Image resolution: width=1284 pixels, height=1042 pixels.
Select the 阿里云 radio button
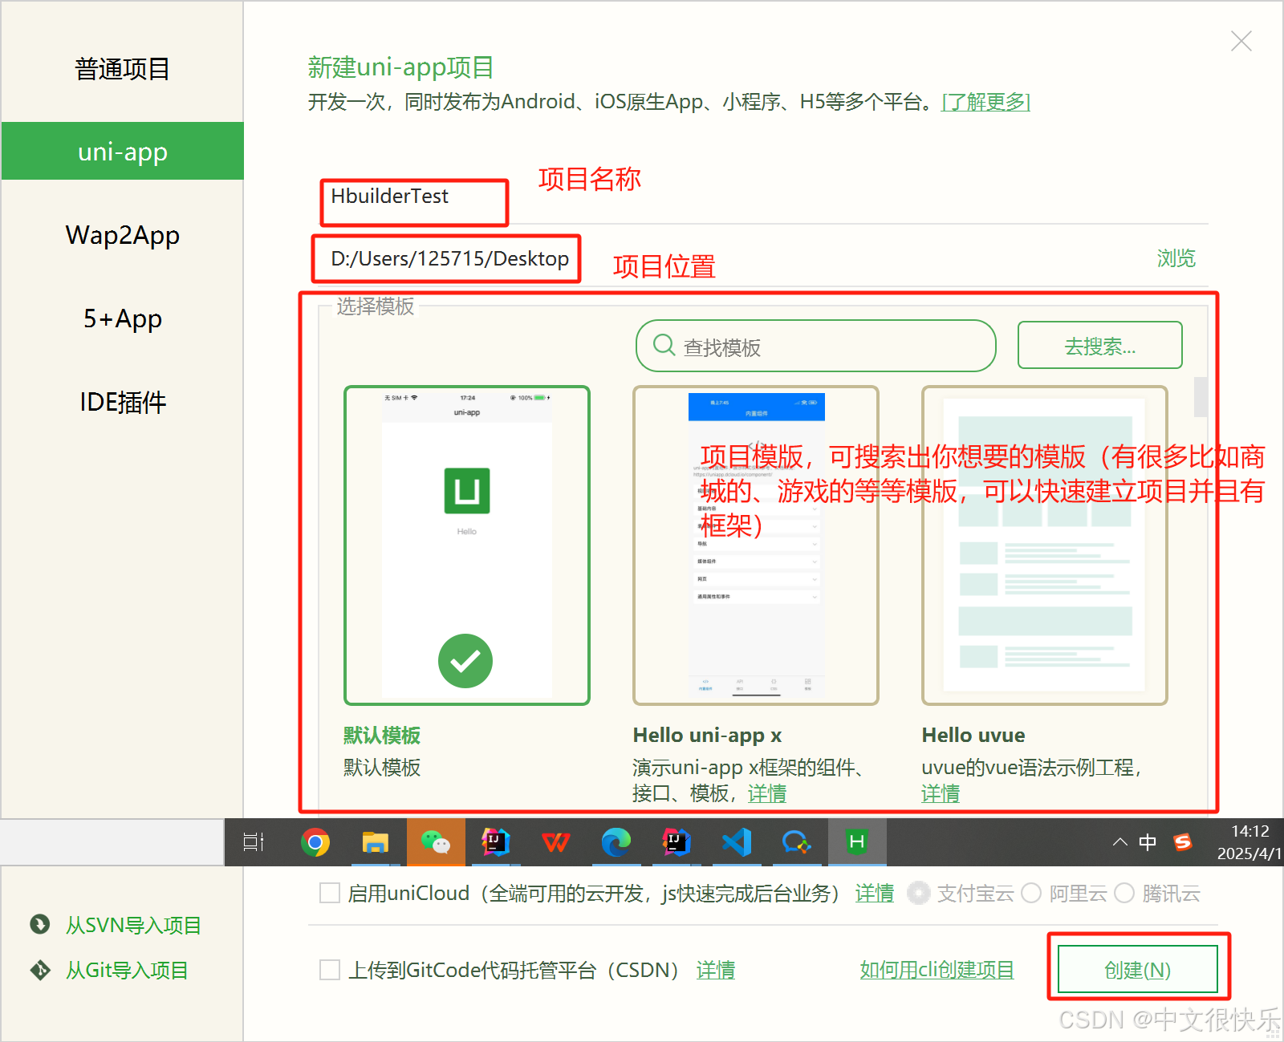pos(1032,893)
